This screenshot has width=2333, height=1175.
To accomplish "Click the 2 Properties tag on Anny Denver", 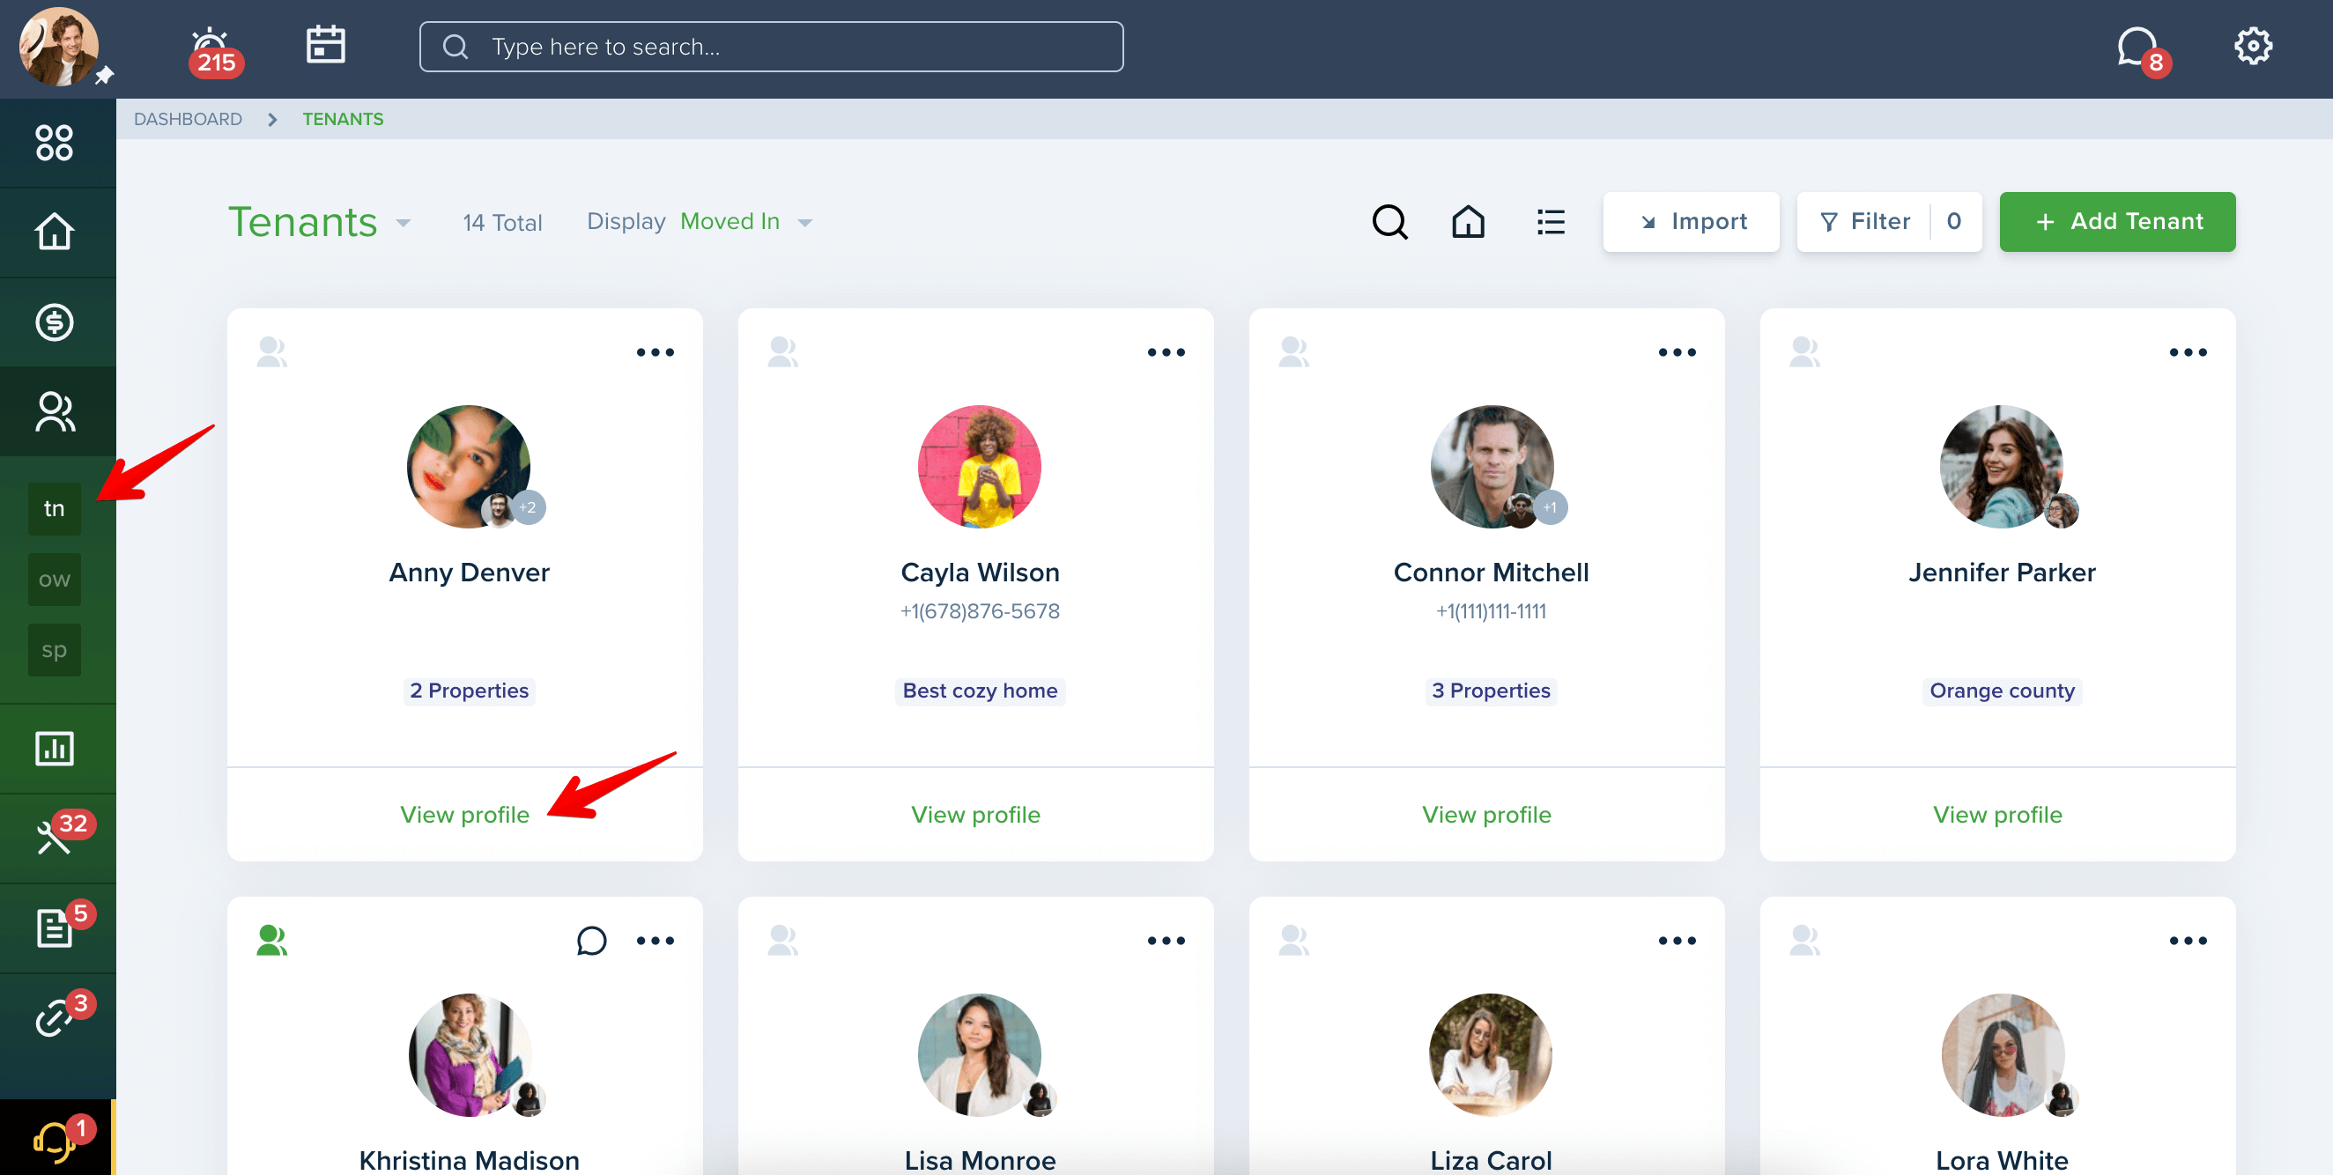I will coord(468,691).
